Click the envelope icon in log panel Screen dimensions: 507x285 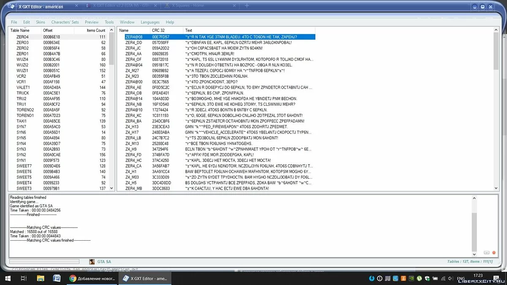(487, 252)
